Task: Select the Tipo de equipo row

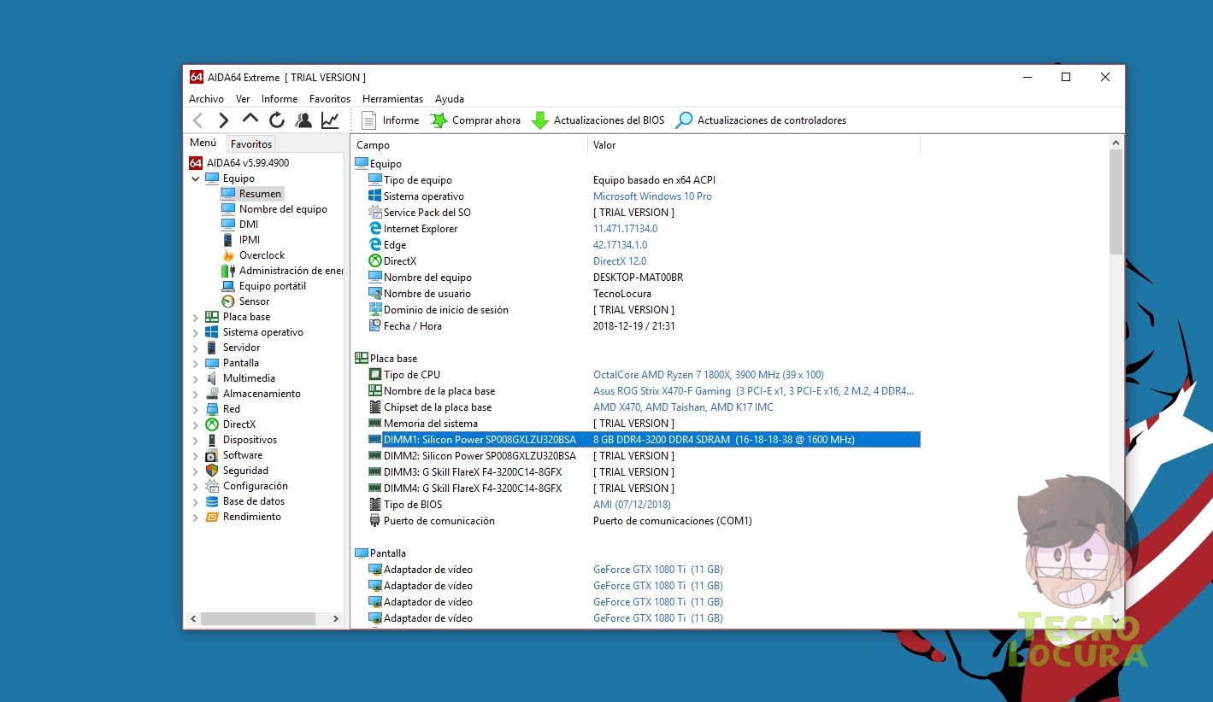Action: coord(644,180)
